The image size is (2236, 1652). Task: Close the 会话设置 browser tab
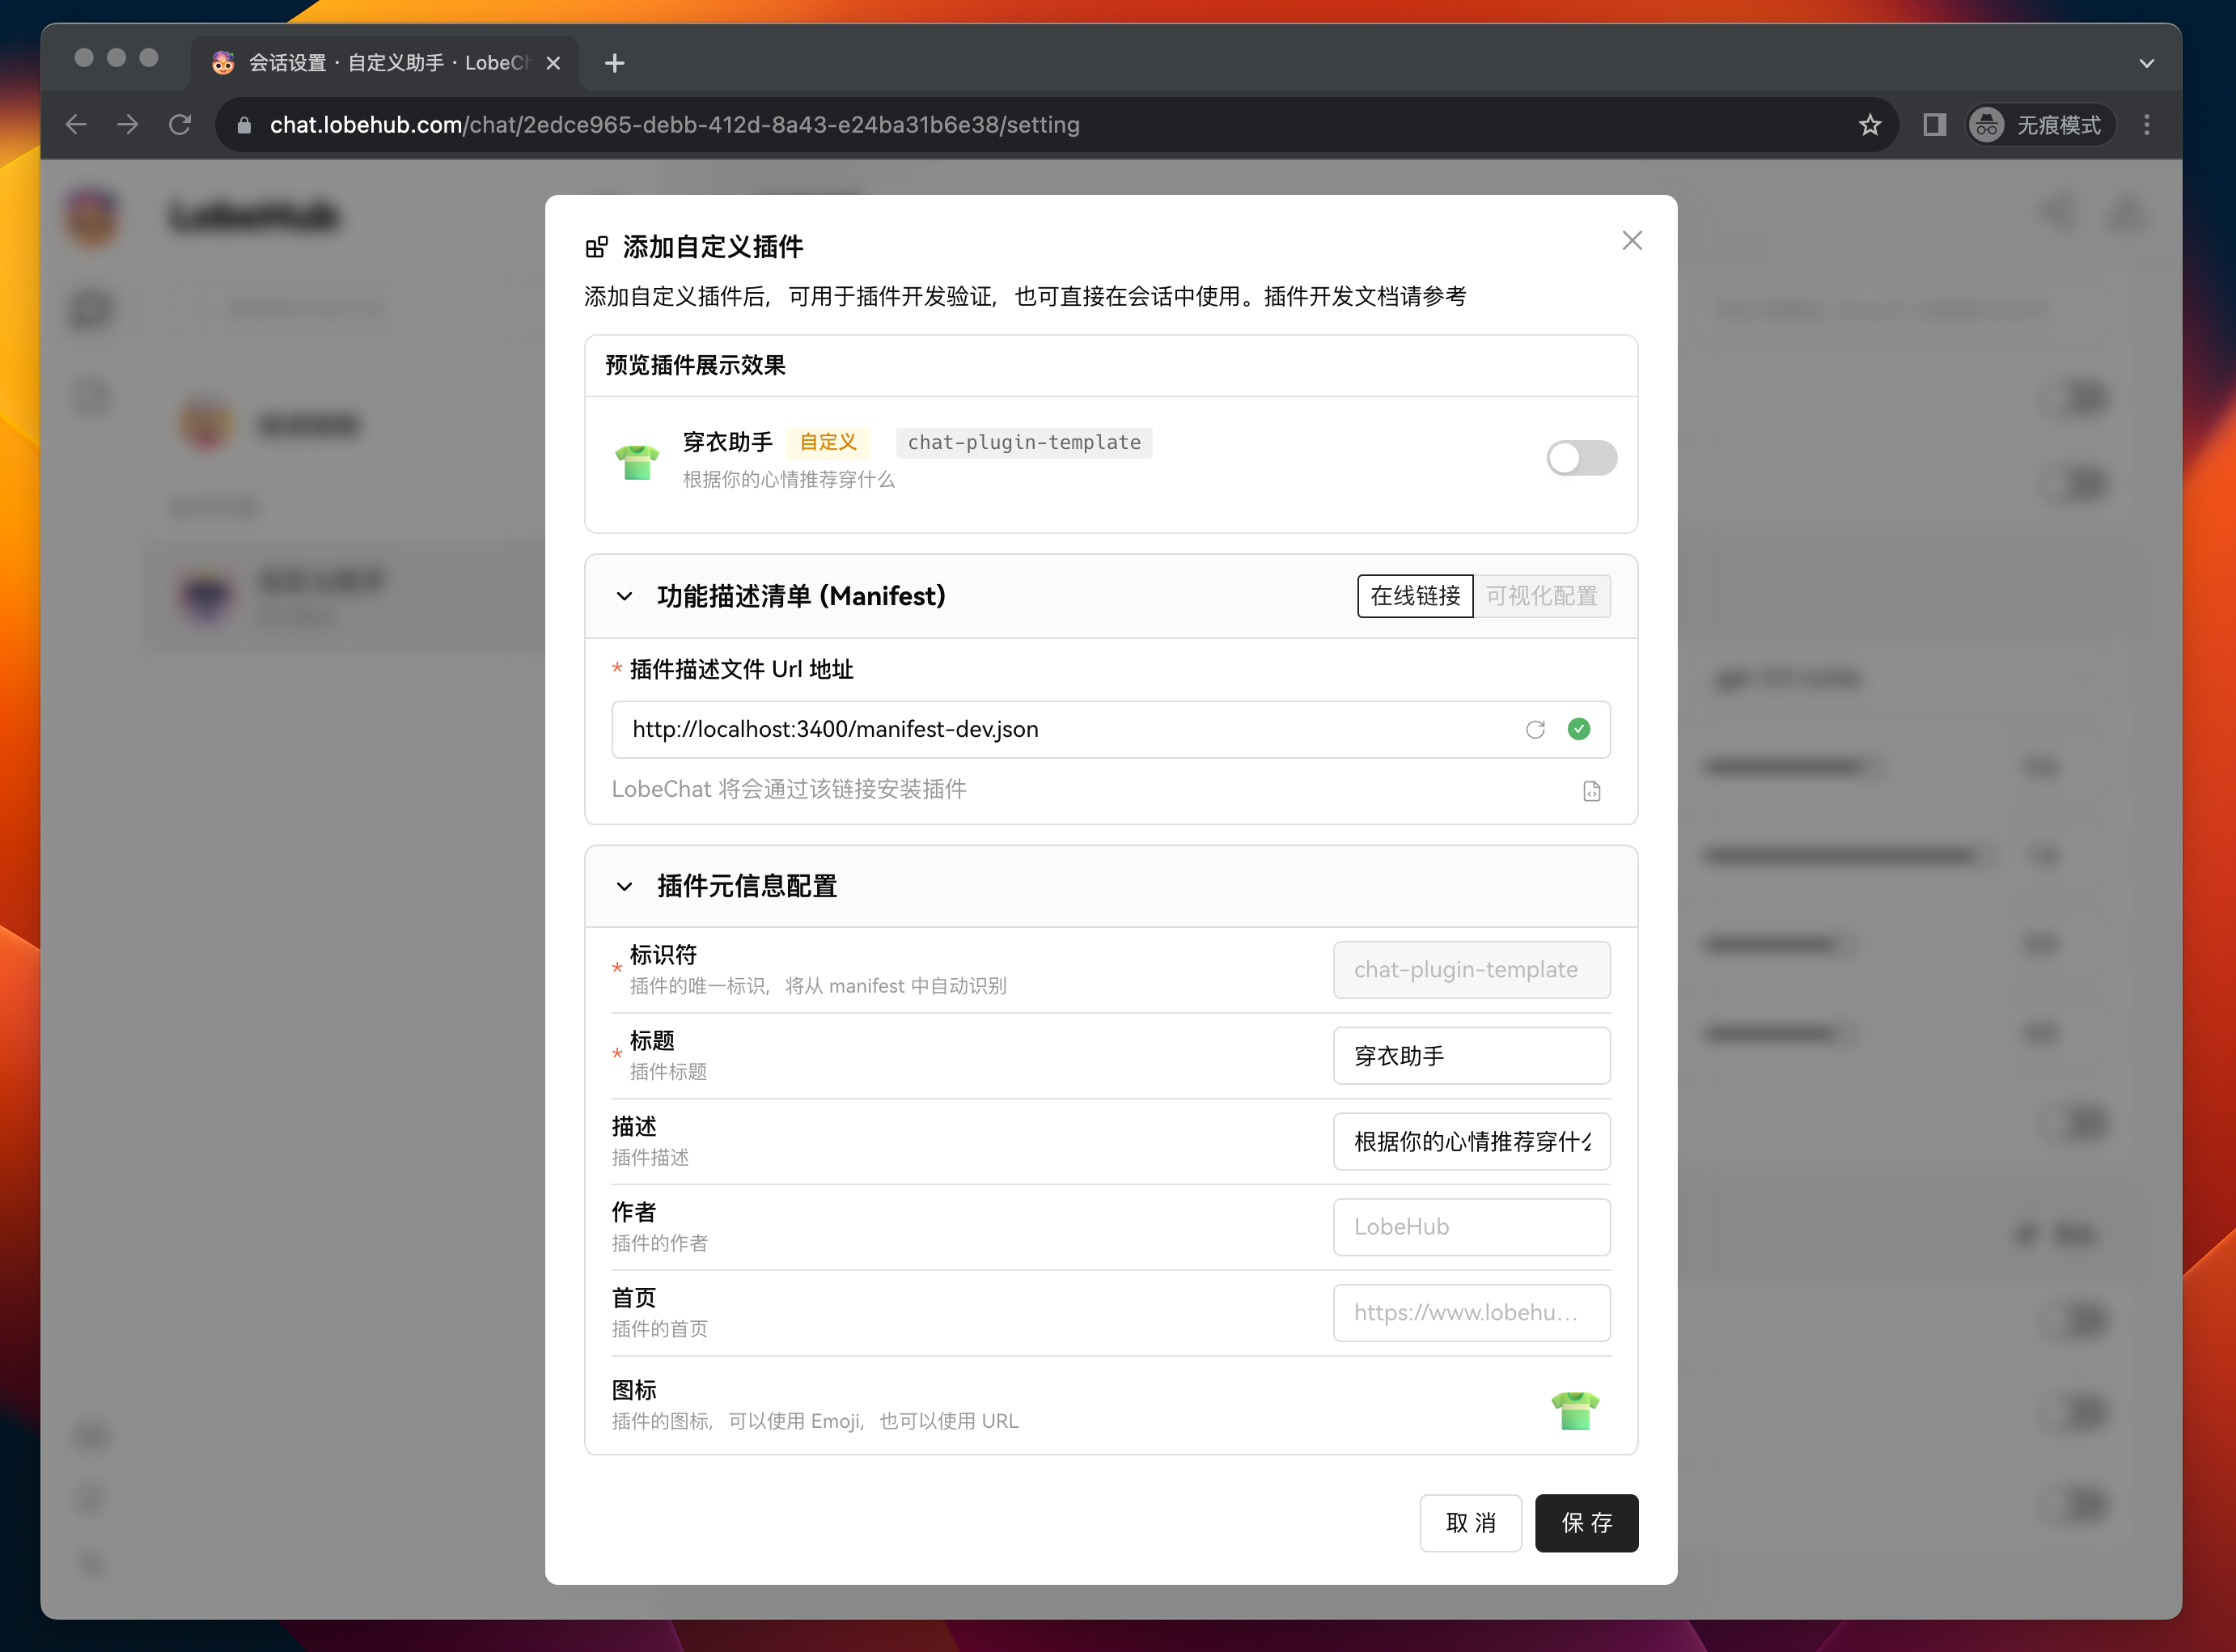click(552, 63)
